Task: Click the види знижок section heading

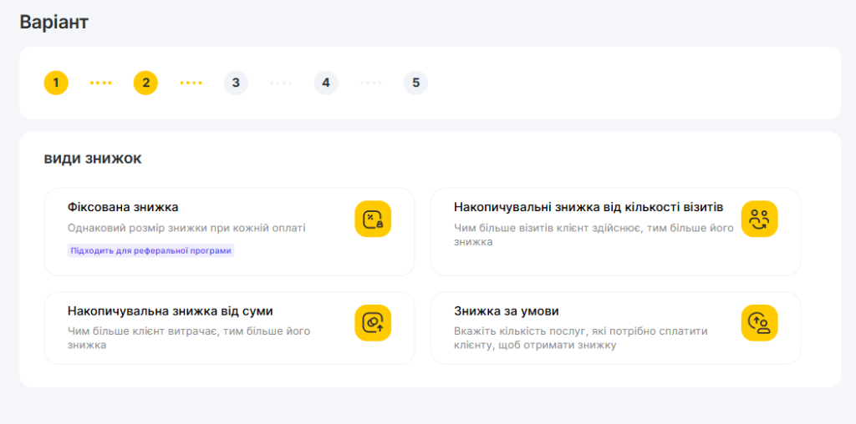Action: pyautogui.click(x=93, y=159)
